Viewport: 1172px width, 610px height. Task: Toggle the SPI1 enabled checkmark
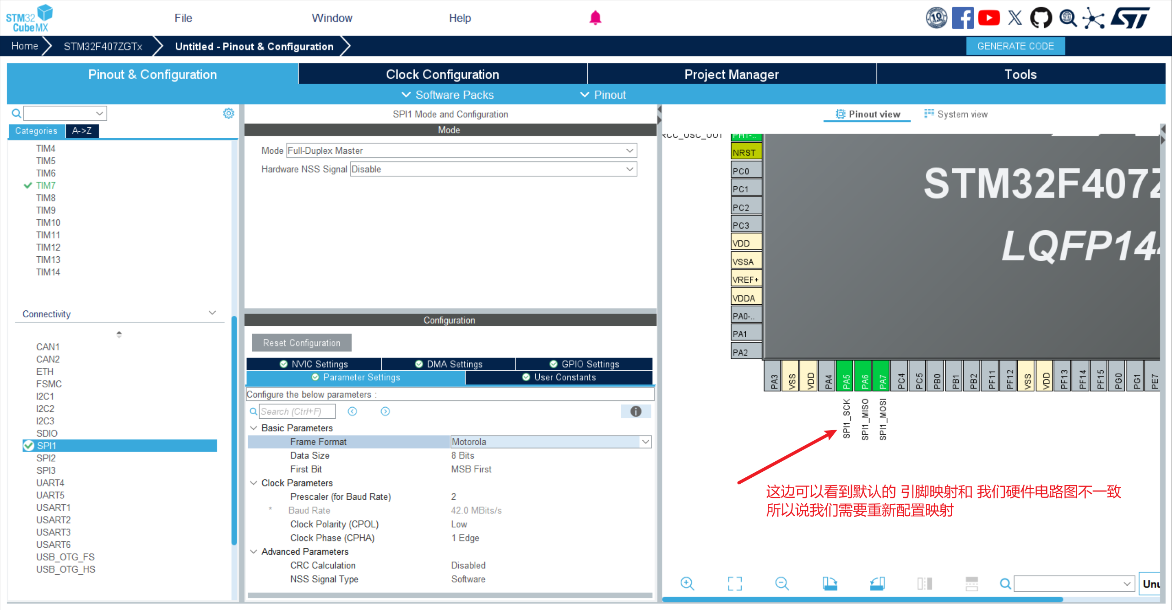tap(29, 446)
